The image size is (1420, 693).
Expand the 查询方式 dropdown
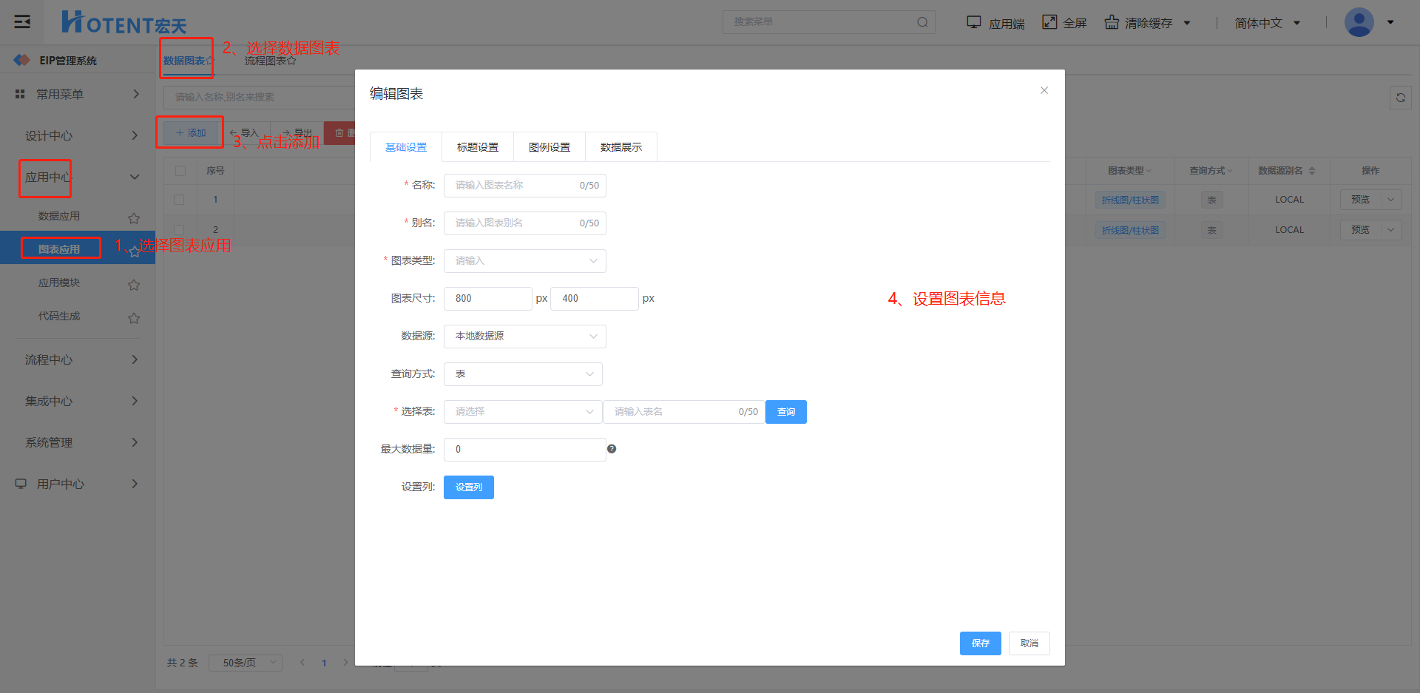click(x=523, y=374)
